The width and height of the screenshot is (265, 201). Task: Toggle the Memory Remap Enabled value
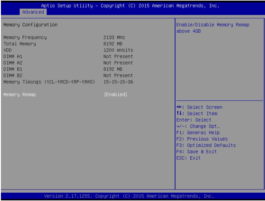pos(115,95)
